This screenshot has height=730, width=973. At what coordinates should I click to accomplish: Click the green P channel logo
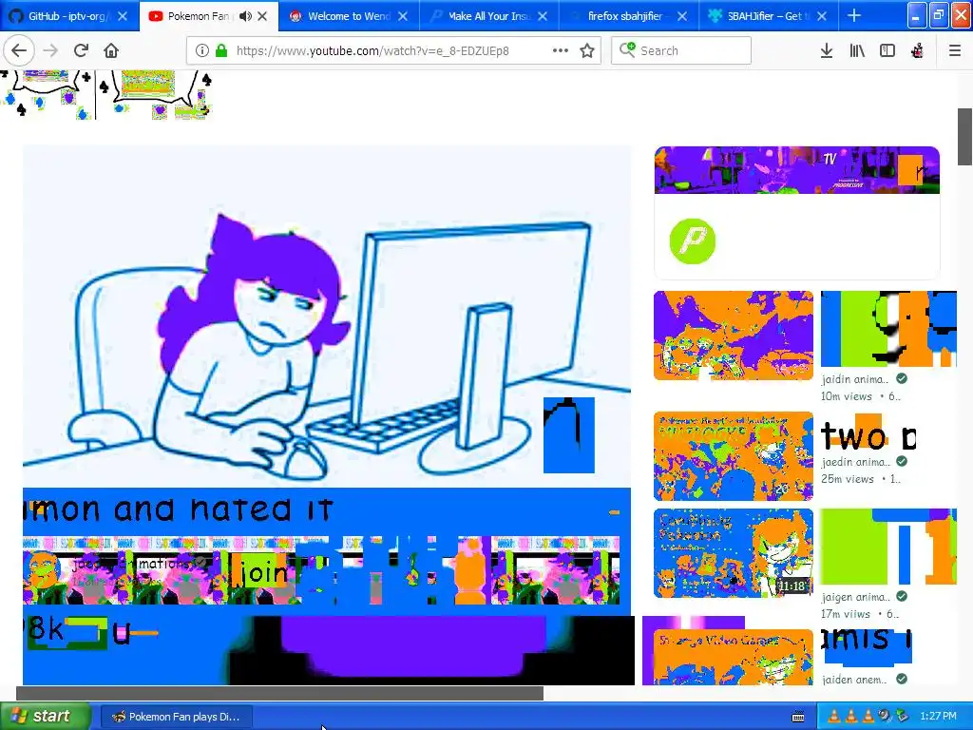coord(693,240)
